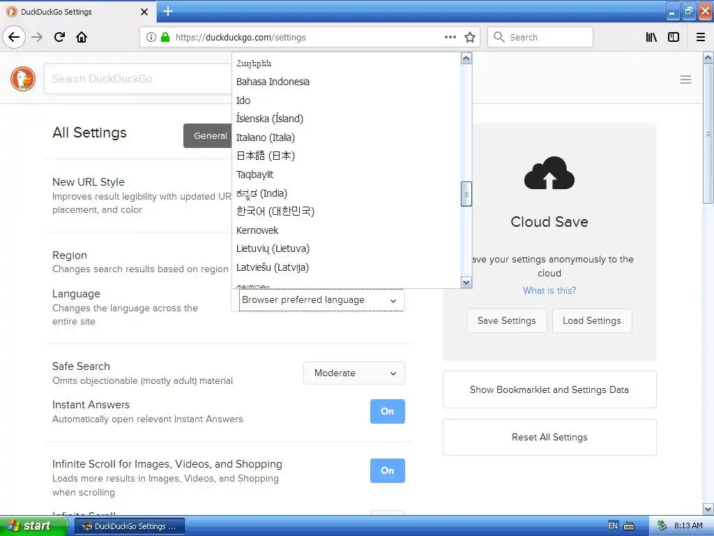The image size is (714, 536).
Task: Go back with the browser back arrow
Action: [14, 37]
